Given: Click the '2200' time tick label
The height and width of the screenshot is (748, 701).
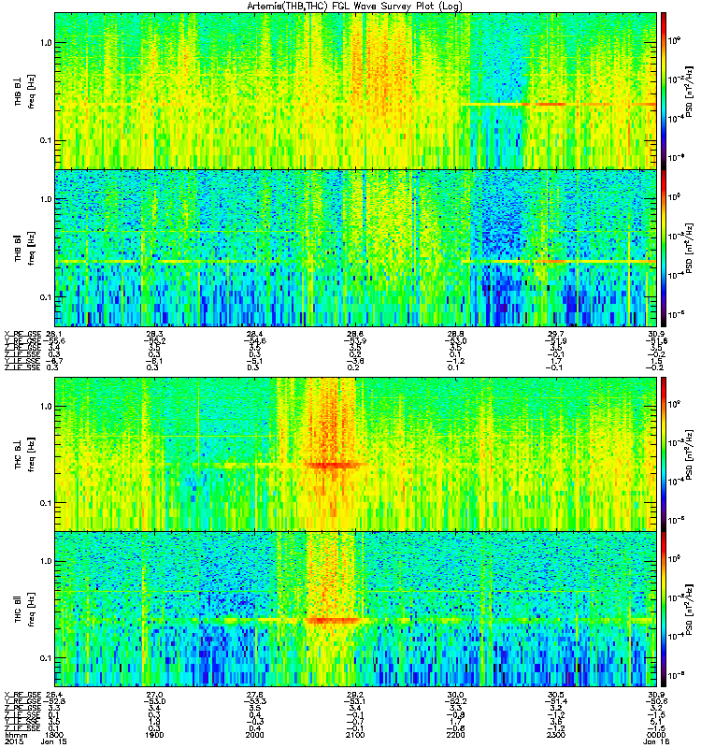Looking at the screenshot, I should (x=455, y=735).
